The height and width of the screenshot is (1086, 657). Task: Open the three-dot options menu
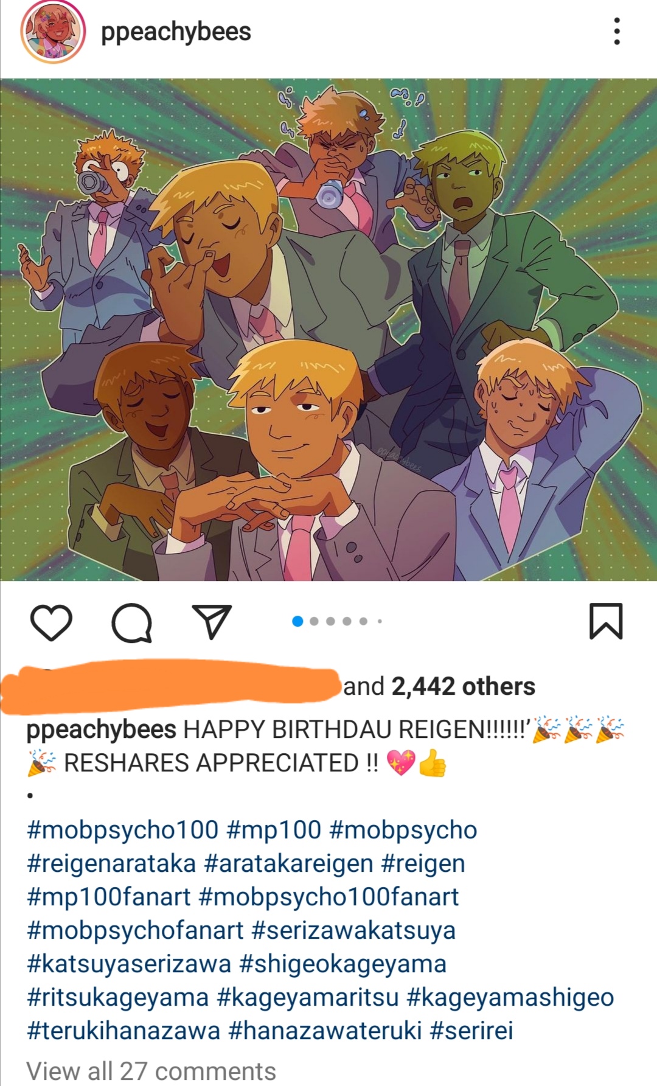coord(617,31)
